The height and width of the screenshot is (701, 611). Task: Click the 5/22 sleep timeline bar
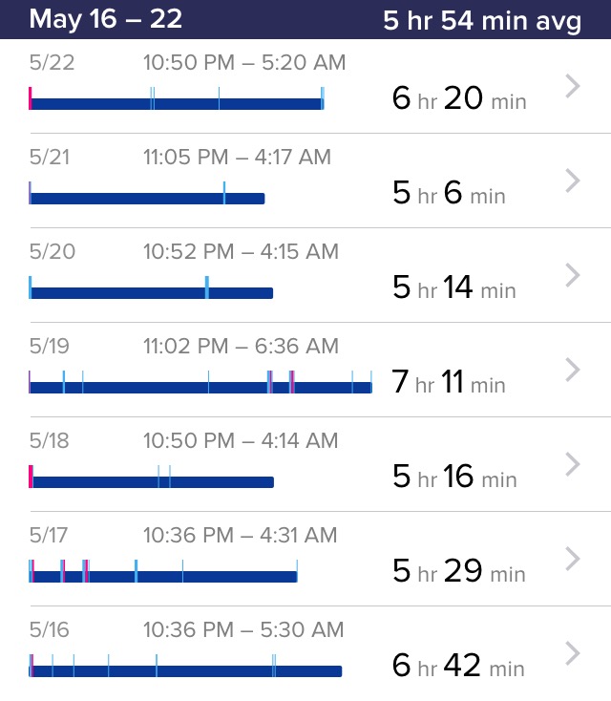tap(177, 103)
